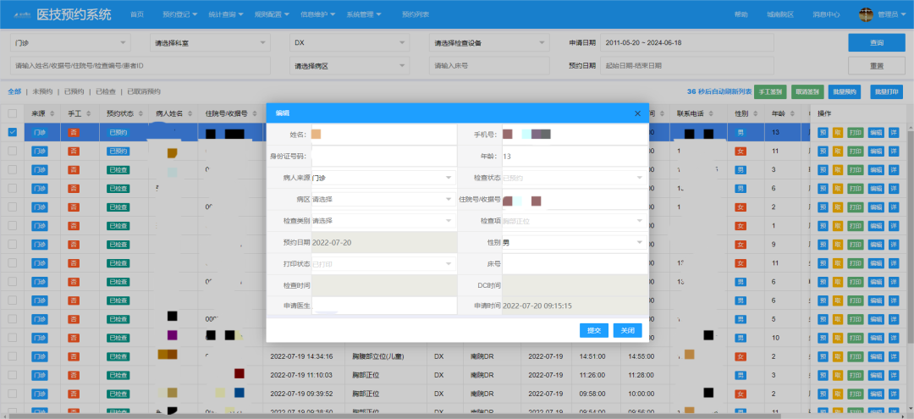Open the 系统管理 menu
The width and height of the screenshot is (914, 419).
(364, 14)
